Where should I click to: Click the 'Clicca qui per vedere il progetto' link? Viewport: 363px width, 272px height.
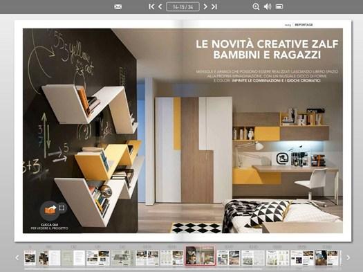pyautogui.click(x=50, y=226)
